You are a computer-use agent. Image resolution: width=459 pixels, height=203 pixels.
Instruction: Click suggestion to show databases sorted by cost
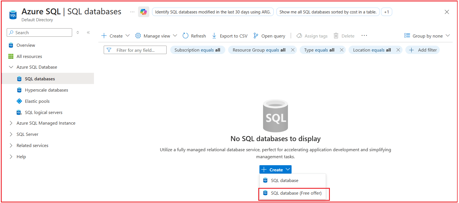[328, 12]
